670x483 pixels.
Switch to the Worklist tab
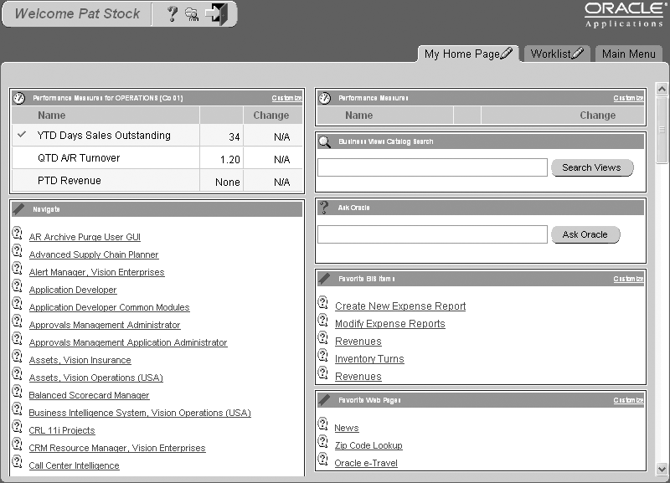pos(557,54)
